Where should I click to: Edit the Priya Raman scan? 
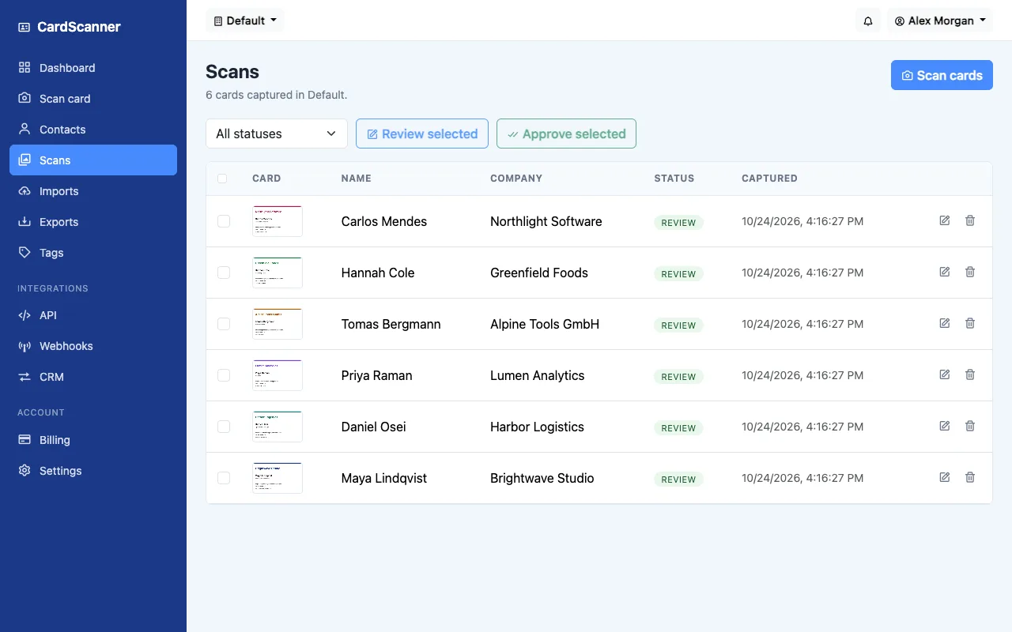pyautogui.click(x=944, y=374)
